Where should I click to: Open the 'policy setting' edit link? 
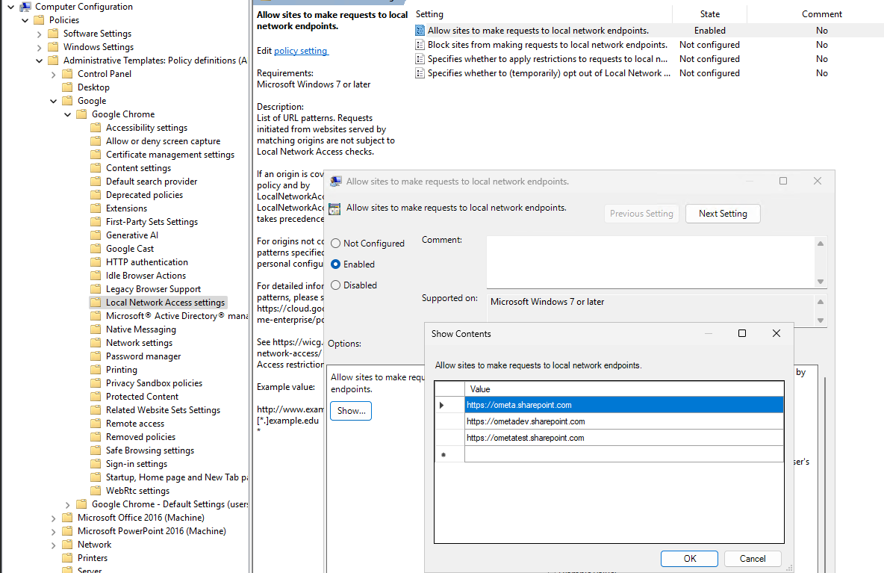tap(300, 51)
